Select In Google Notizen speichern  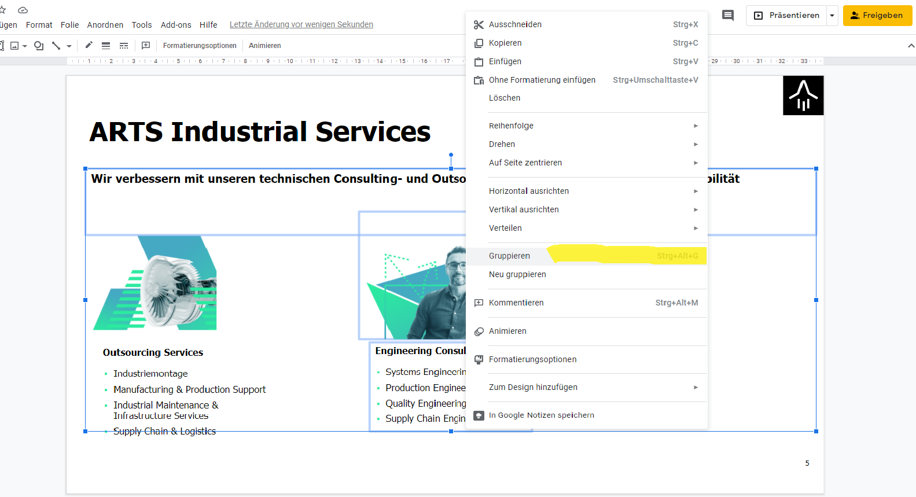tap(587, 415)
